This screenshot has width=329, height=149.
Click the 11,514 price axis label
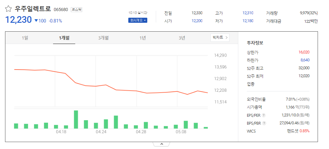[x=220, y=102]
